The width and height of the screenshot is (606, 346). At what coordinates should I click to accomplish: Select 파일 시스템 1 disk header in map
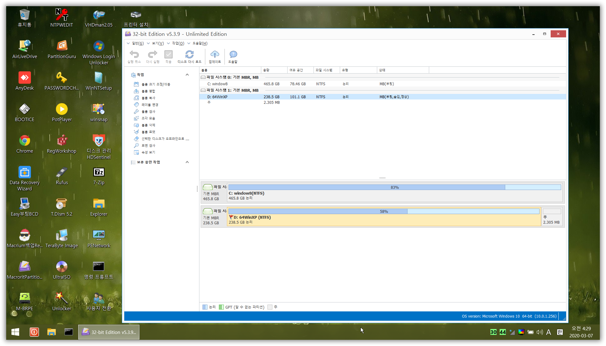click(214, 217)
